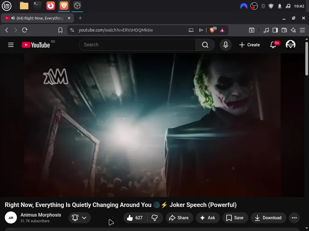Go to the YouTube home logo

[36, 45]
